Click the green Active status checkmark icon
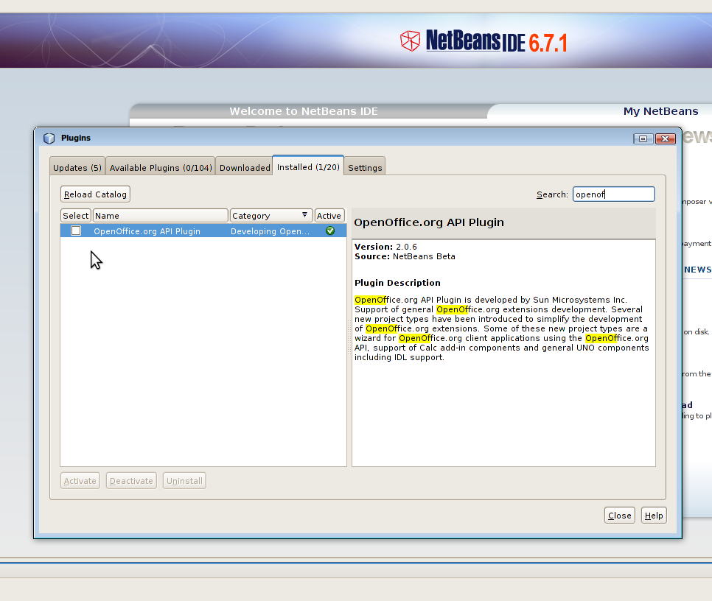The image size is (712, 601). pos(330,231)
